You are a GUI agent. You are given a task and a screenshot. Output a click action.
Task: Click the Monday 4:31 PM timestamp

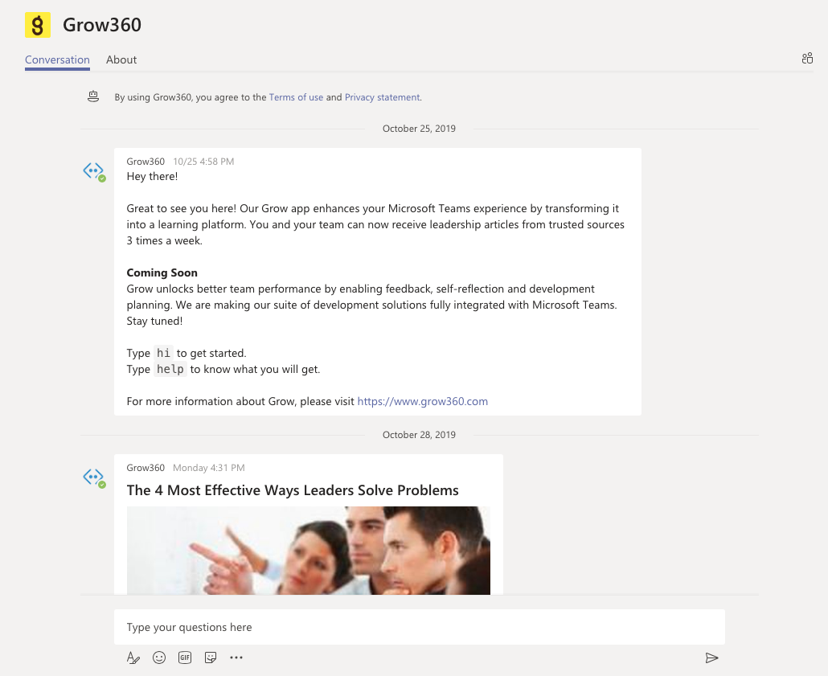pos(208,468)
